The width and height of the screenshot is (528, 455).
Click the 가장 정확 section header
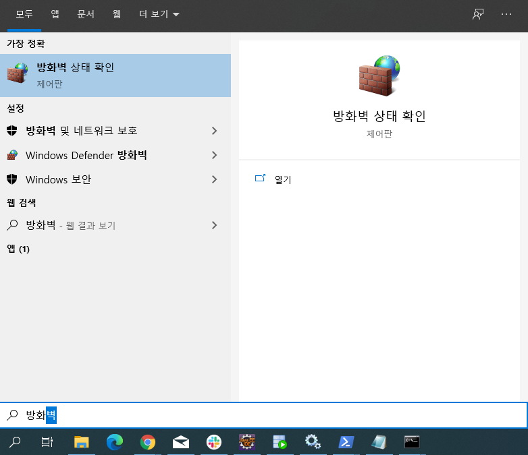(x=26, y=43)
